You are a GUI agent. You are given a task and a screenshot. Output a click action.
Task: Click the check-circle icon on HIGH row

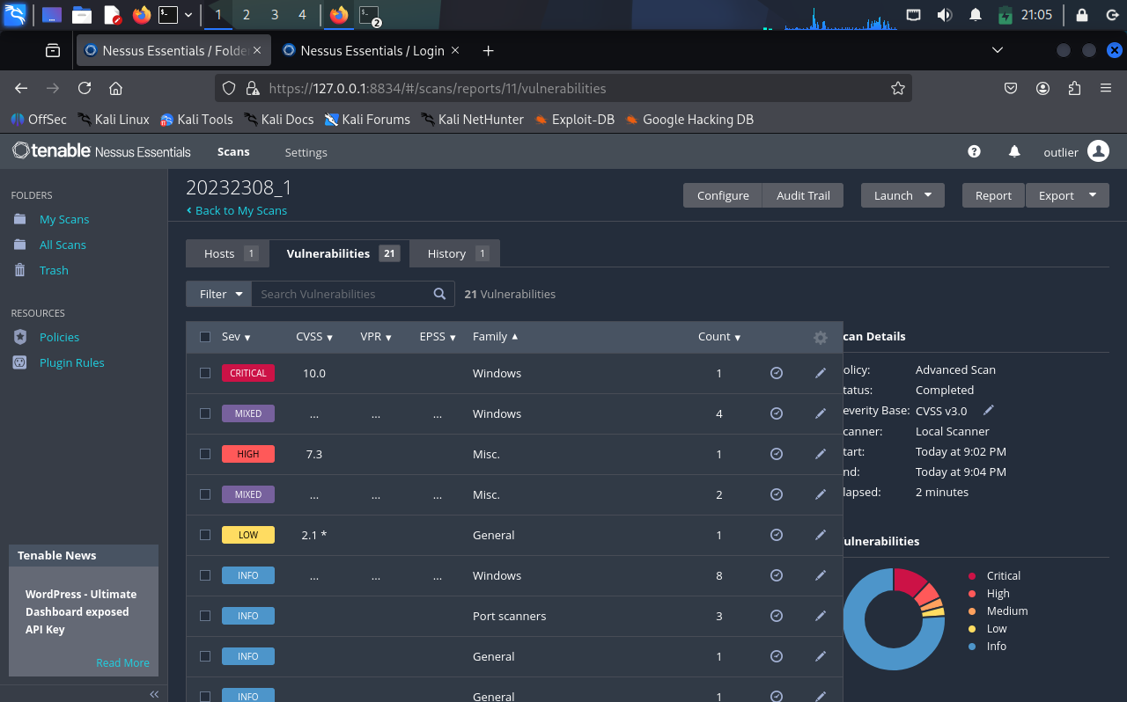tap(777, 454)
